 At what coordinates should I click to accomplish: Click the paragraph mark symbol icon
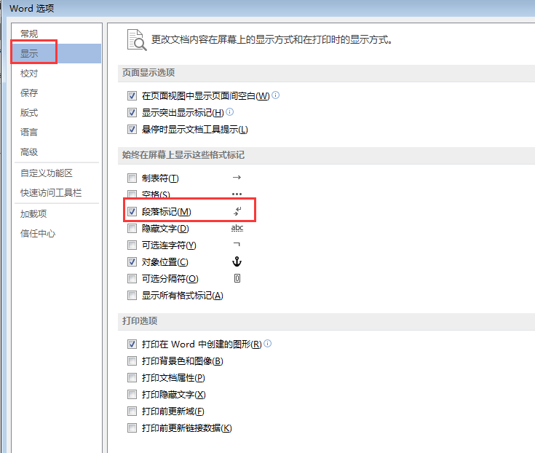[x=237, y=211]
